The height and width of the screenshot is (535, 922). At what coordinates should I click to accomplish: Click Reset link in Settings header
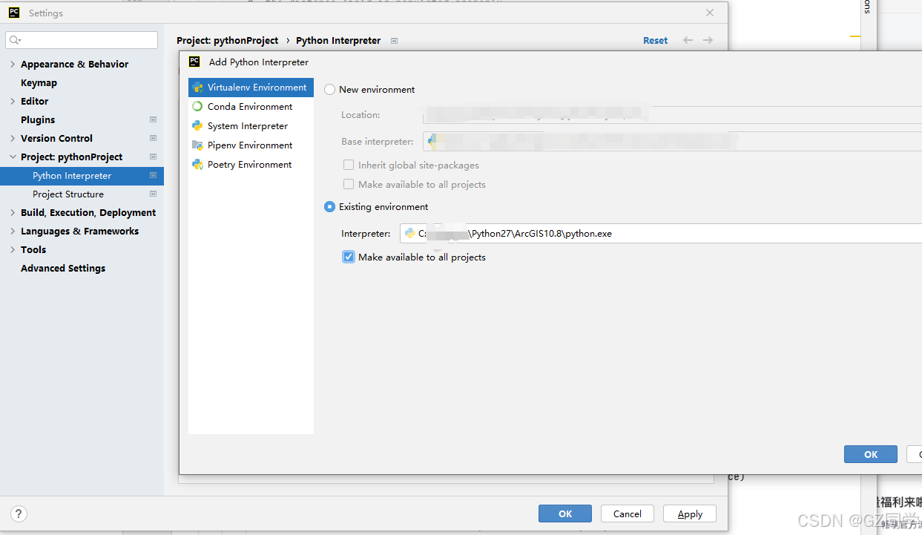pyautogui.click(x=655, y=41)
